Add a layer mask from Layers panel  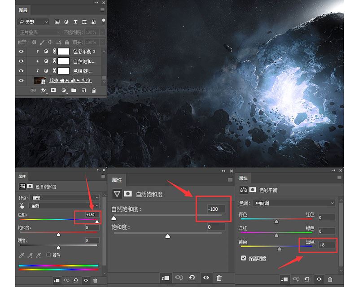click(x=53, y=90)
